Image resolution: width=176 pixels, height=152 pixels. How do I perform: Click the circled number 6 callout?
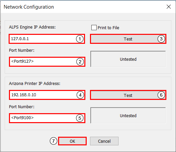[161, 95]
